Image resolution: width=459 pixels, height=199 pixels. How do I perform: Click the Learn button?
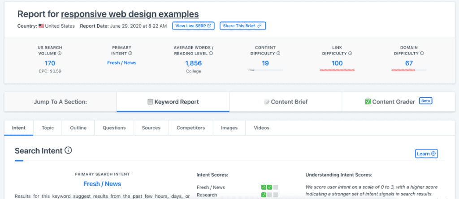pyautogui.click(x=426, y=153)
